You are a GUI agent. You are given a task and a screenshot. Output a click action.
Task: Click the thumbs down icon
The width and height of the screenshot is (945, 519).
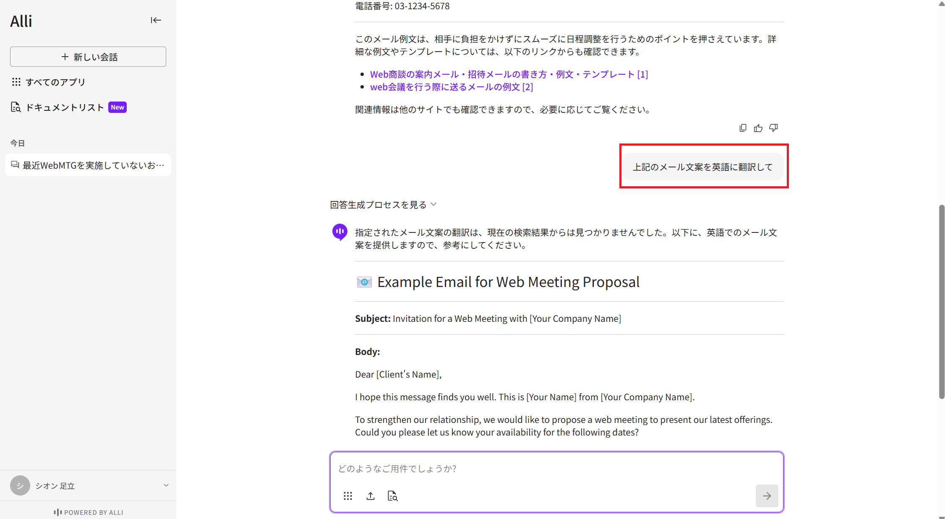773,128
